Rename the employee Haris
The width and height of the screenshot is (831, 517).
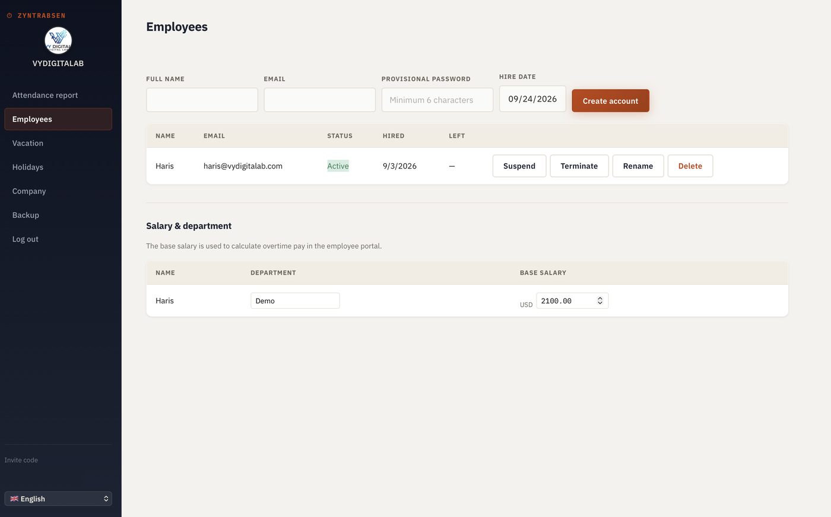click(638, 166)
